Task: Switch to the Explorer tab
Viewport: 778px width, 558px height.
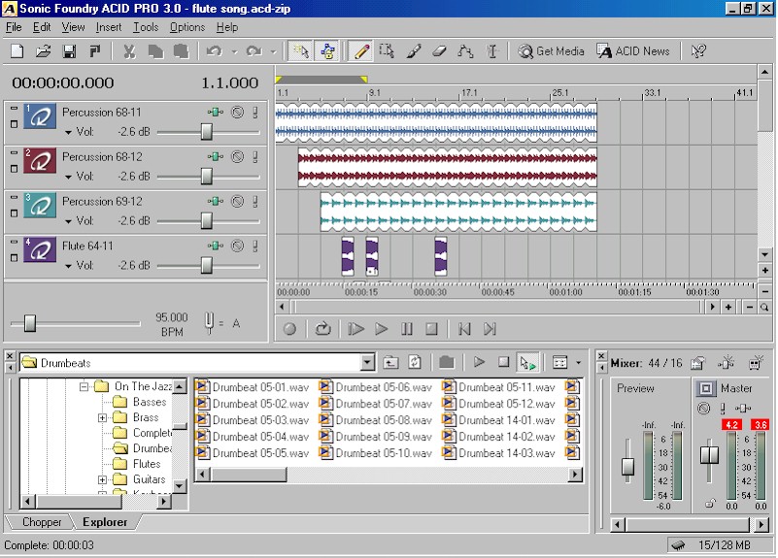Action: (105, 522)
